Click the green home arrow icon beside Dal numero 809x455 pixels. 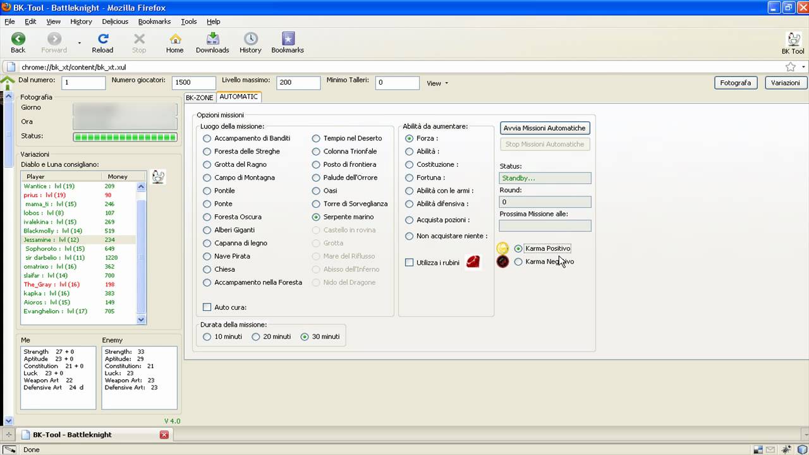tap(8, 83)
